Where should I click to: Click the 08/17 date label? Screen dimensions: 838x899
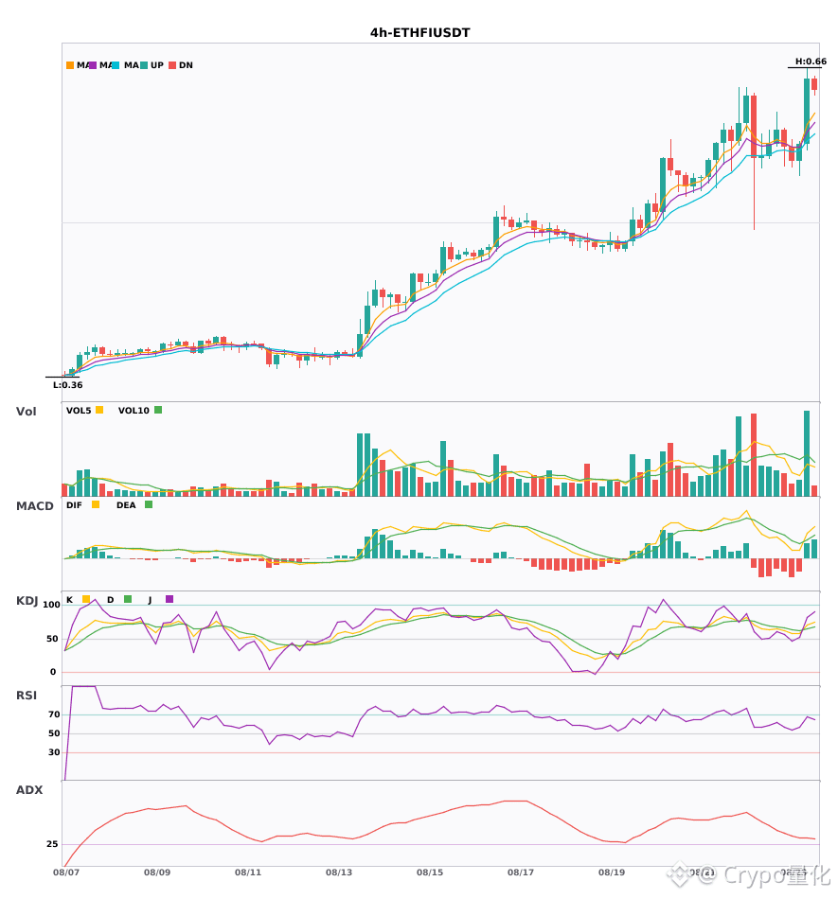point(521,873)
